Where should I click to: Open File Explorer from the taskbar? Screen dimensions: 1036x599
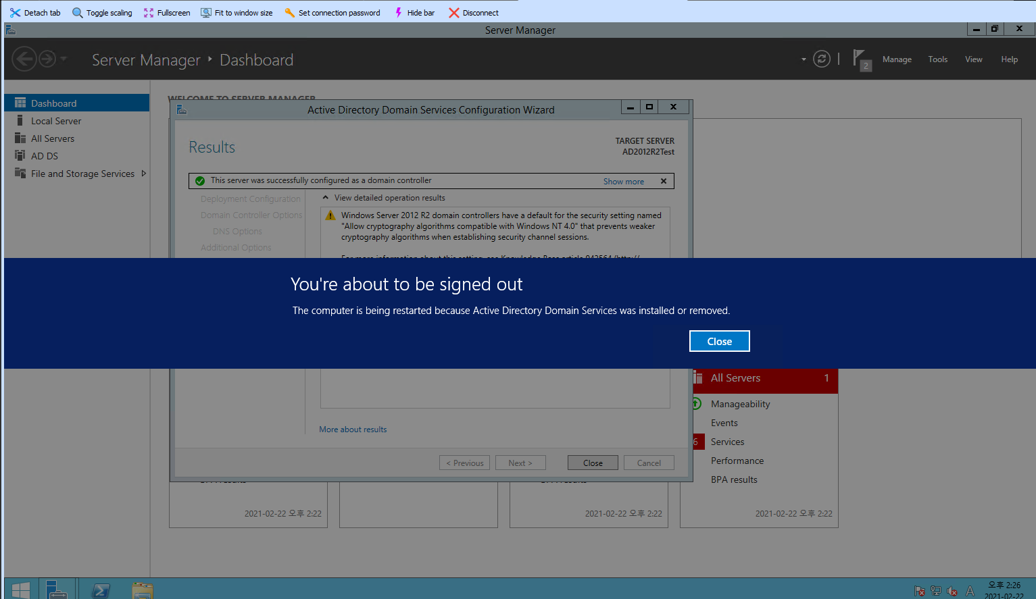[143, 590]
